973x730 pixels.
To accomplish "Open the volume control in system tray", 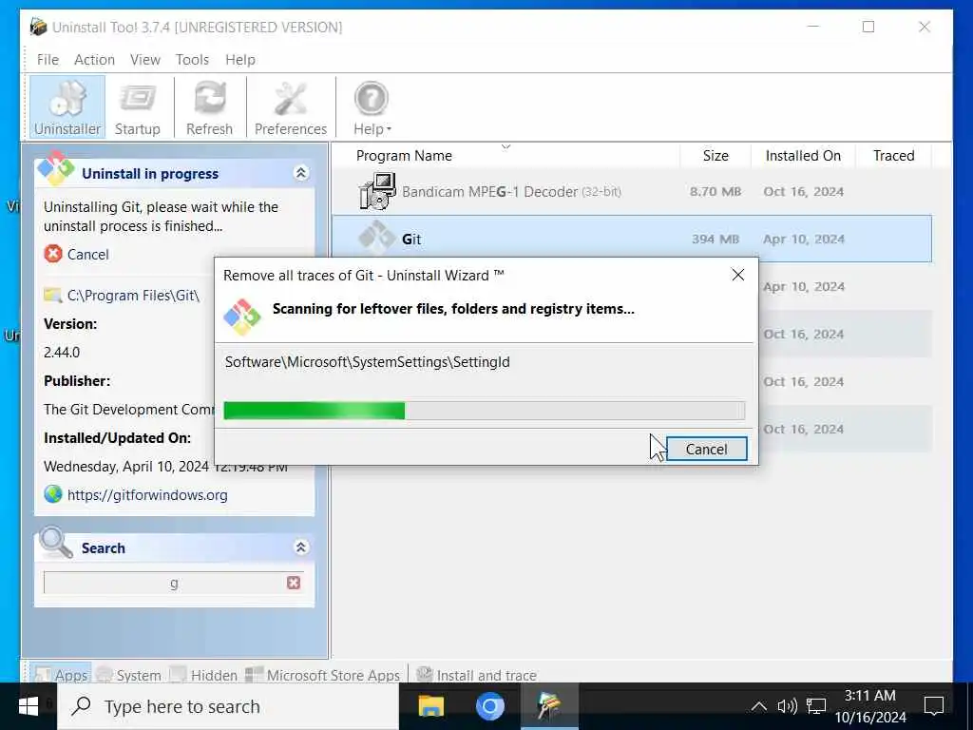I will click(x=787, y=706).
